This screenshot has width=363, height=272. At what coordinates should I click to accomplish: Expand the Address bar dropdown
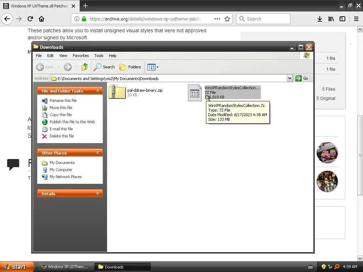(x=290, y=78)
